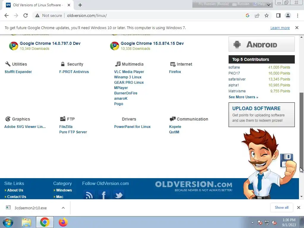The height and width of the screenshot is (228, 304).
Task: Open the amaroK link
Action: pos(121,99)
